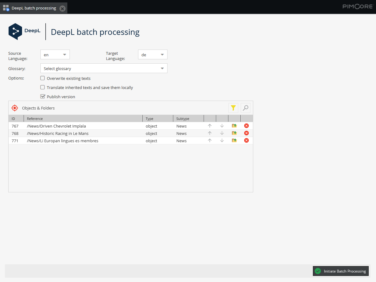
Task: Select the ID 771 cell
Action: point(16,141)
